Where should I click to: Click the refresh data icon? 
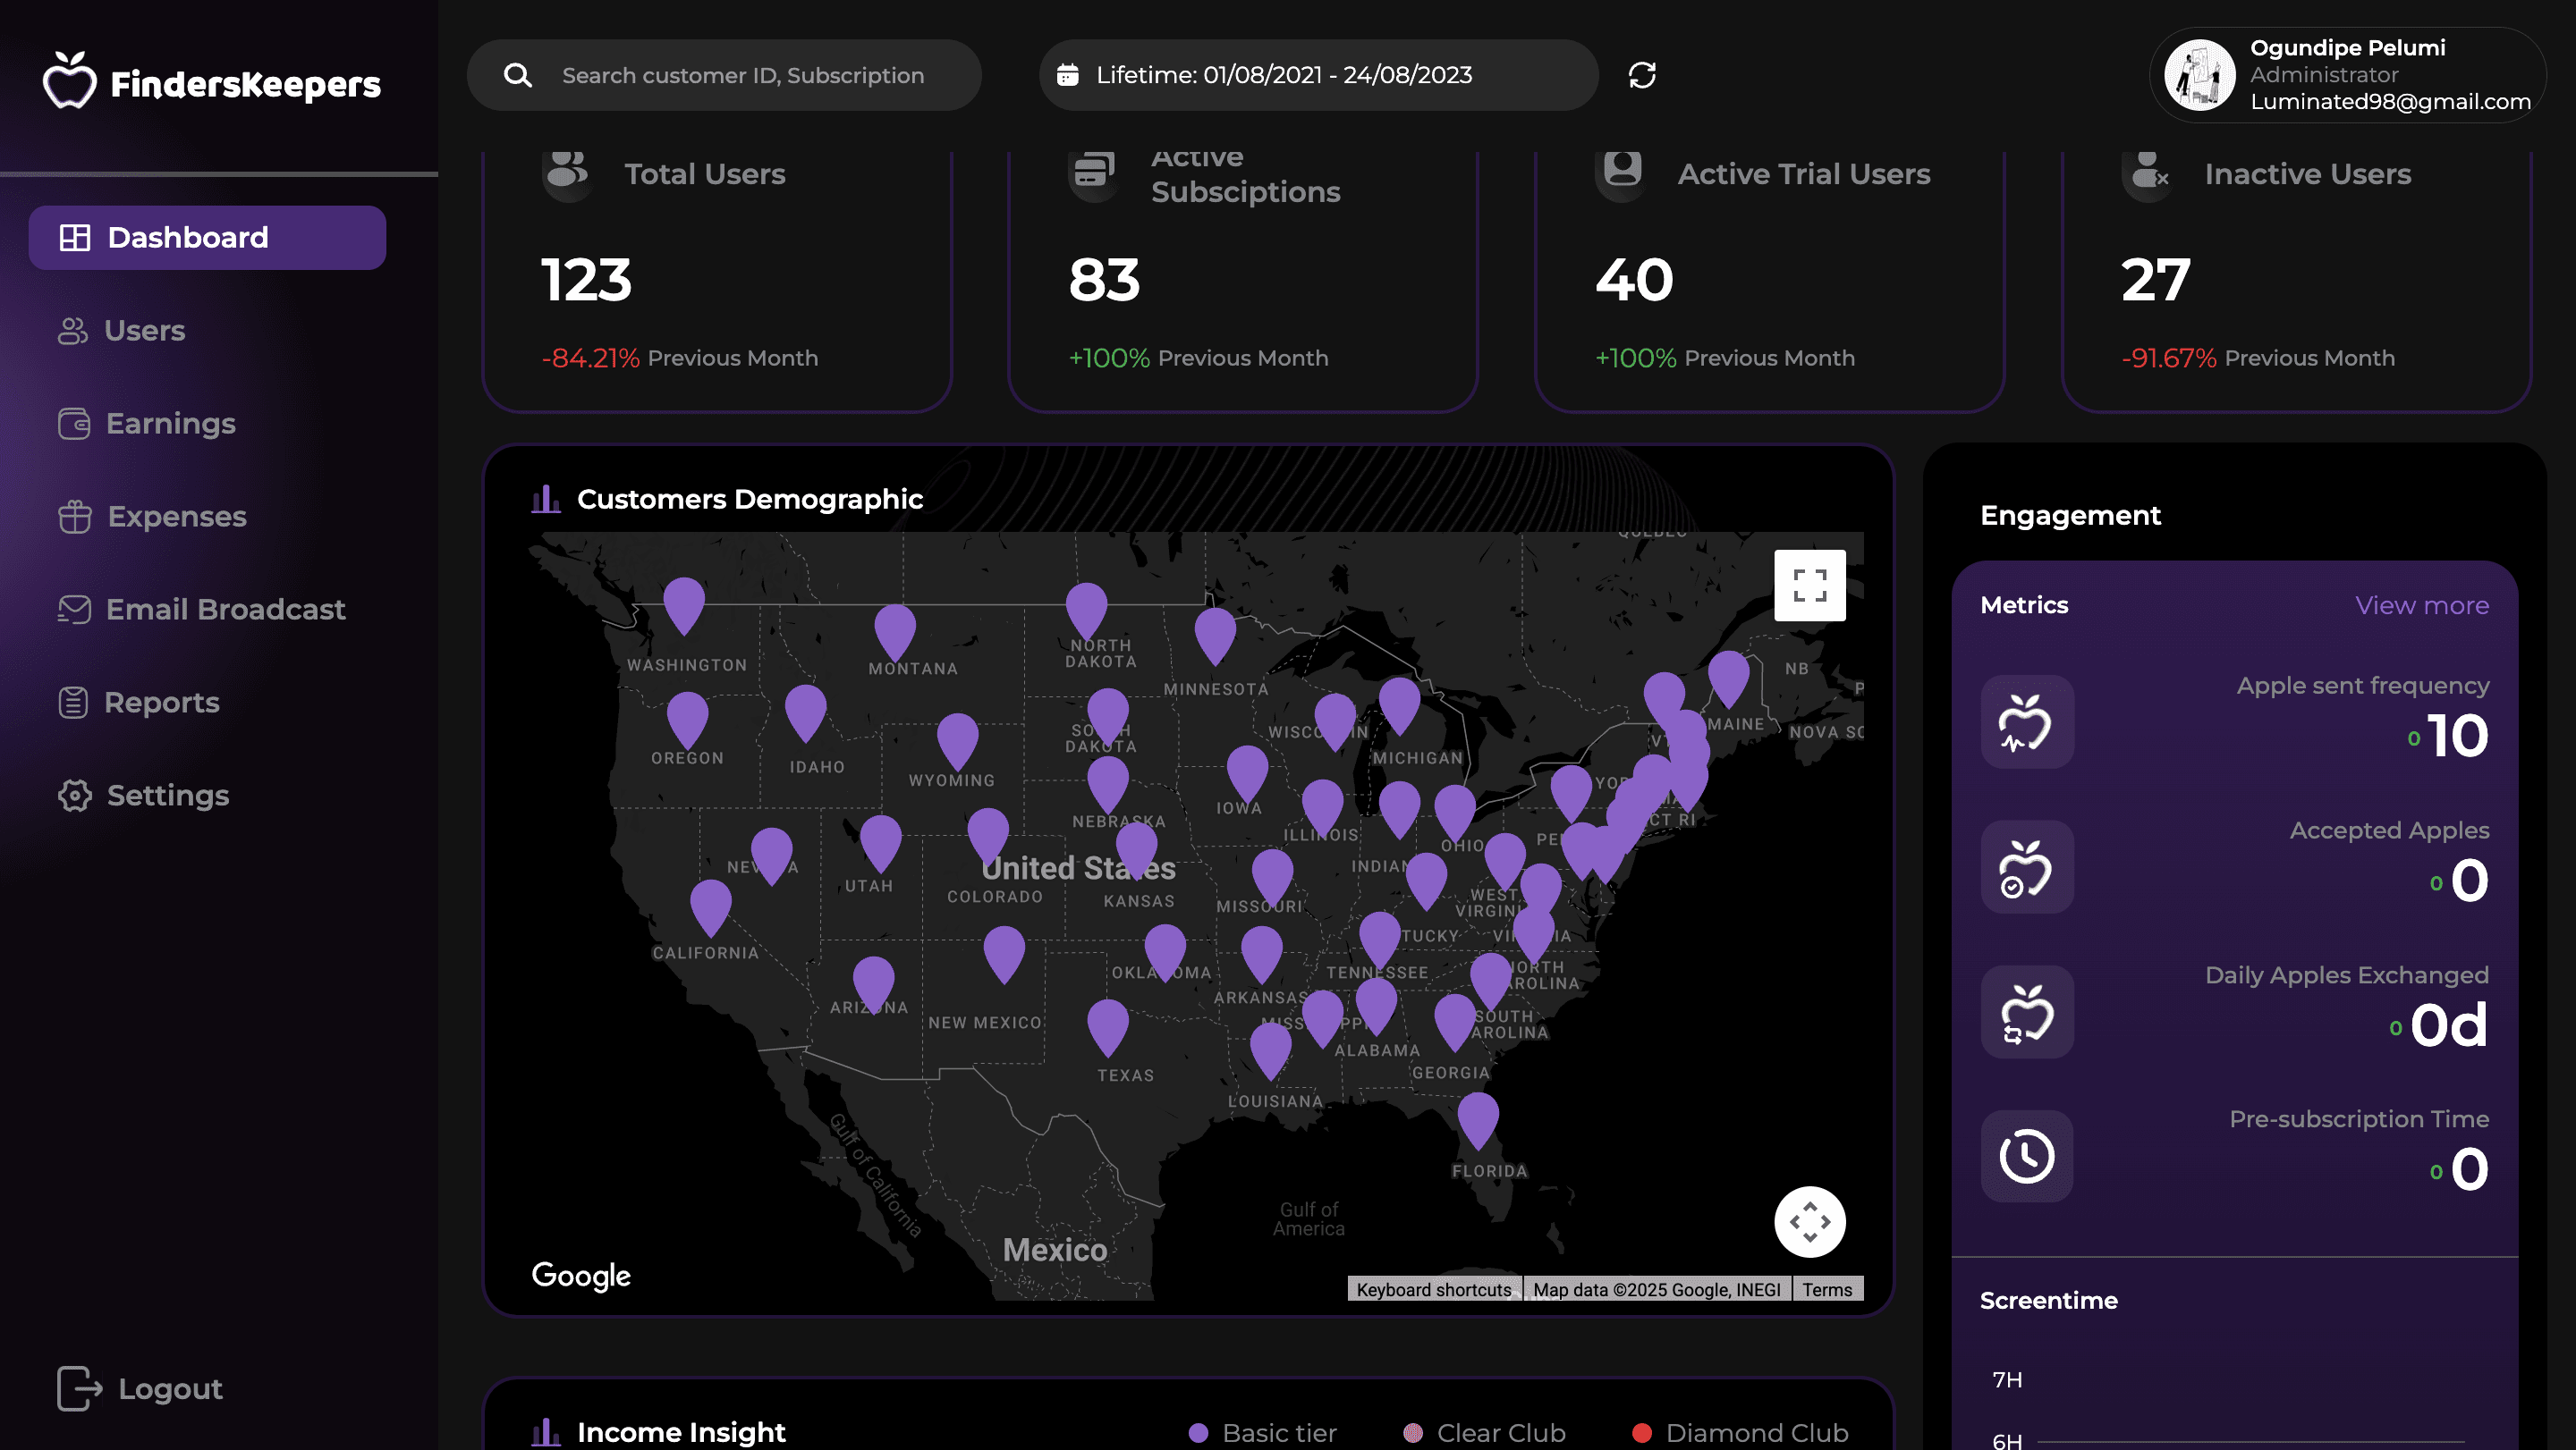1642,75
